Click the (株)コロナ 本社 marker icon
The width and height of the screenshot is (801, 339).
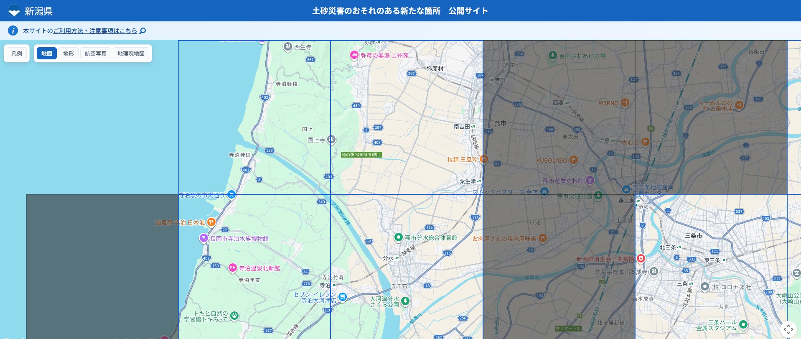click(705, 286)
